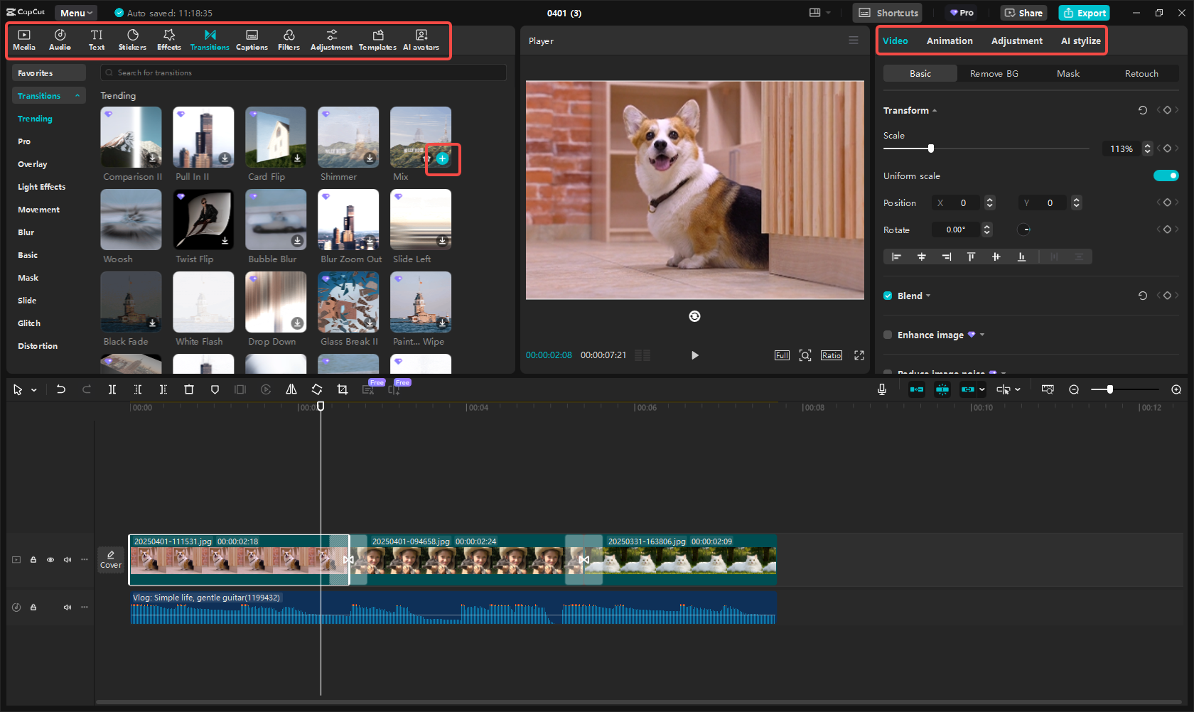This screenshot has width=1194, height=712.
Task: Select the Mirror flip icon
Action: click(x=291, y=389)
